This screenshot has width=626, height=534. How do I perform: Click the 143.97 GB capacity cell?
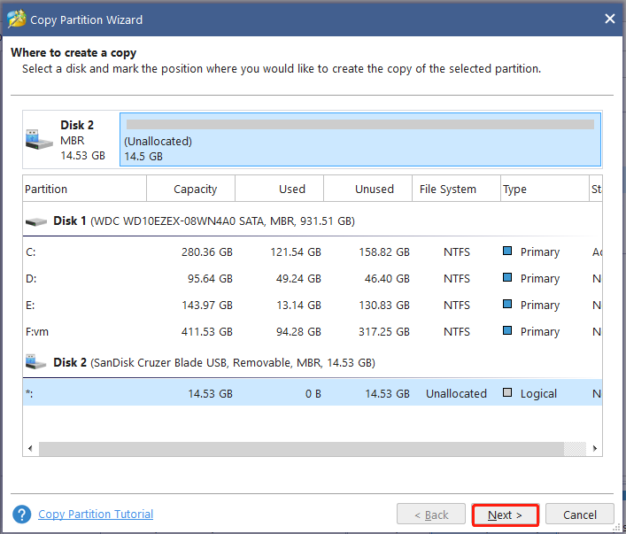207,306
